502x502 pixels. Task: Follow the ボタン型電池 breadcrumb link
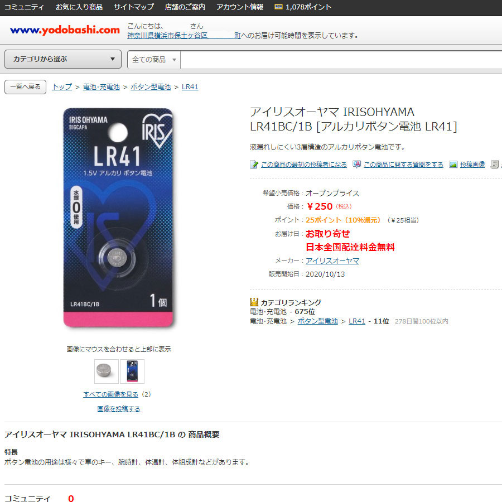click(x=151, y=87)
